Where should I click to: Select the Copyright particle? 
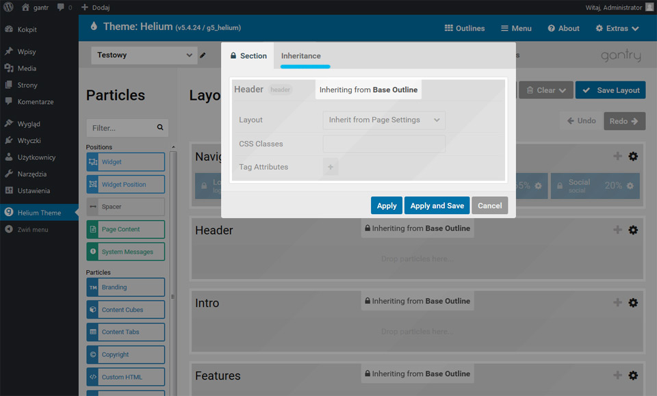126,354
